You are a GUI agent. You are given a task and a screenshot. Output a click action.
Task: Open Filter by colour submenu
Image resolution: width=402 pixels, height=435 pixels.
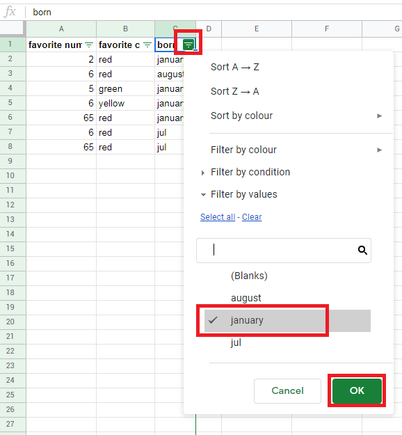296,150
